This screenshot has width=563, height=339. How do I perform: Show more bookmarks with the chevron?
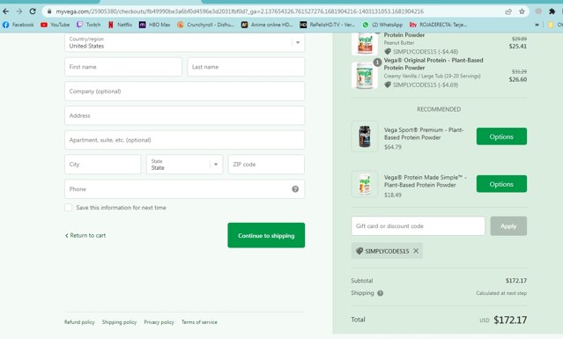click(537, 25)
